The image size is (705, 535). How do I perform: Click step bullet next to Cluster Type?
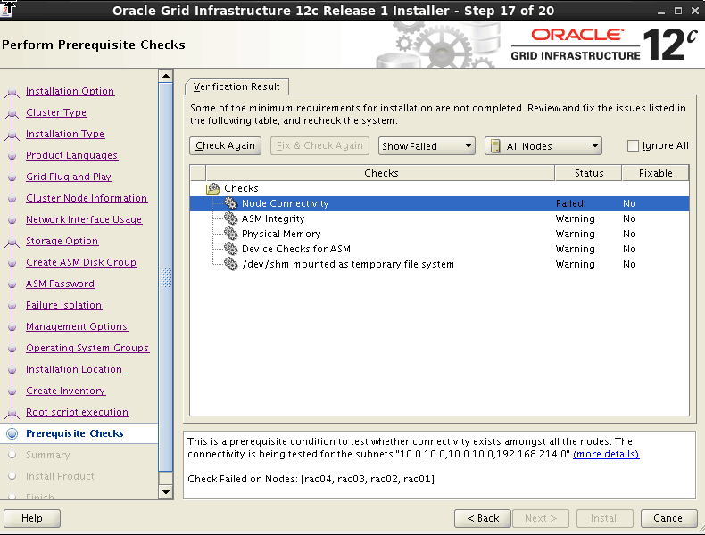pyautogui.click(x=12, y=113)
